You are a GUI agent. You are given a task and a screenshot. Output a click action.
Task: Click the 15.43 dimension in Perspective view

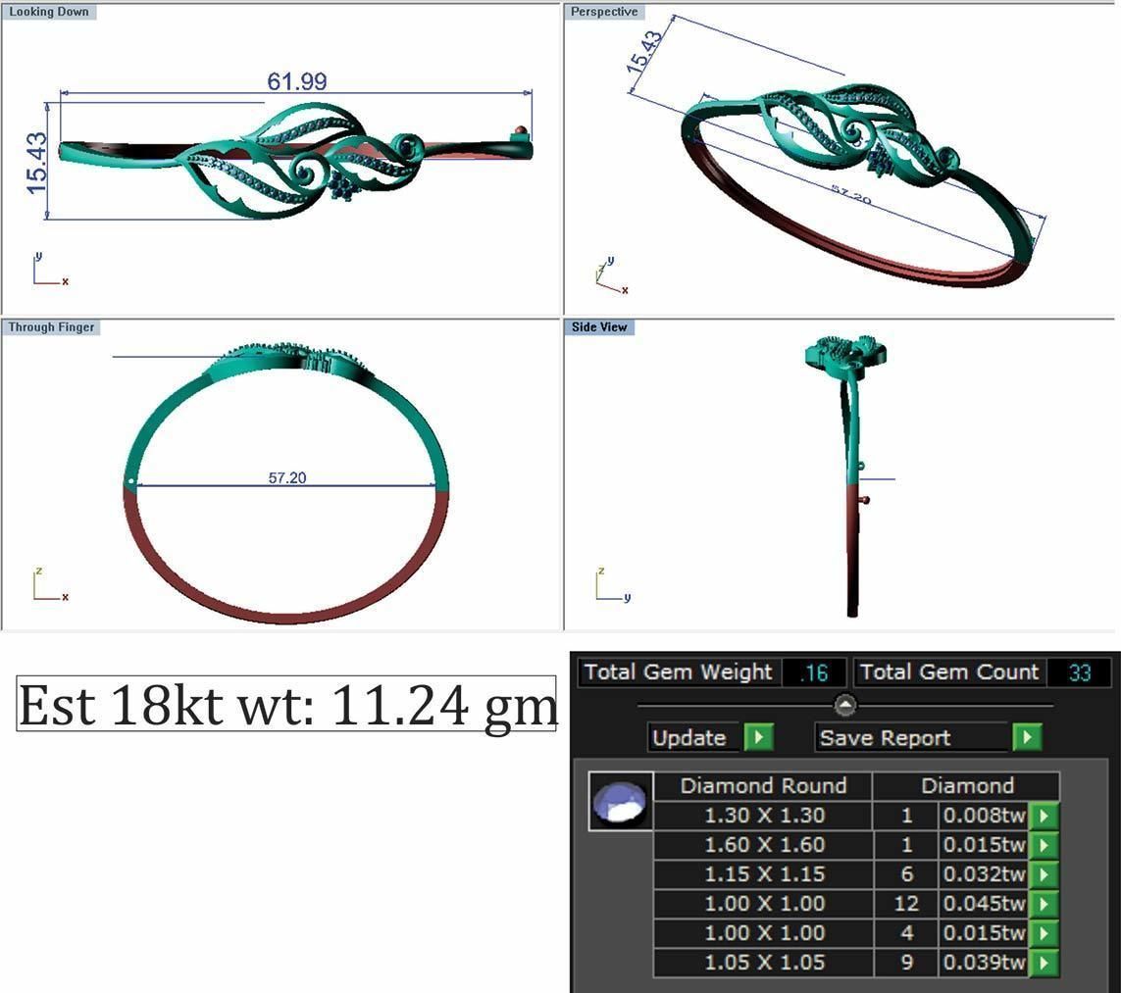643,51
